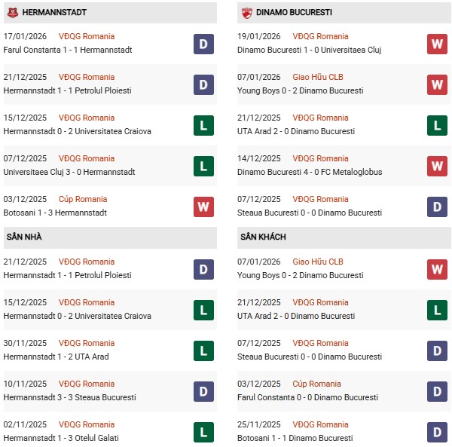Click the Hermannstadt team logo
The width and height of the screenshot is (452, 447).
pyautogui.click(x=11, y=12)
